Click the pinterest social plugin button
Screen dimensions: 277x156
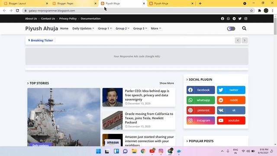(201, 110)
